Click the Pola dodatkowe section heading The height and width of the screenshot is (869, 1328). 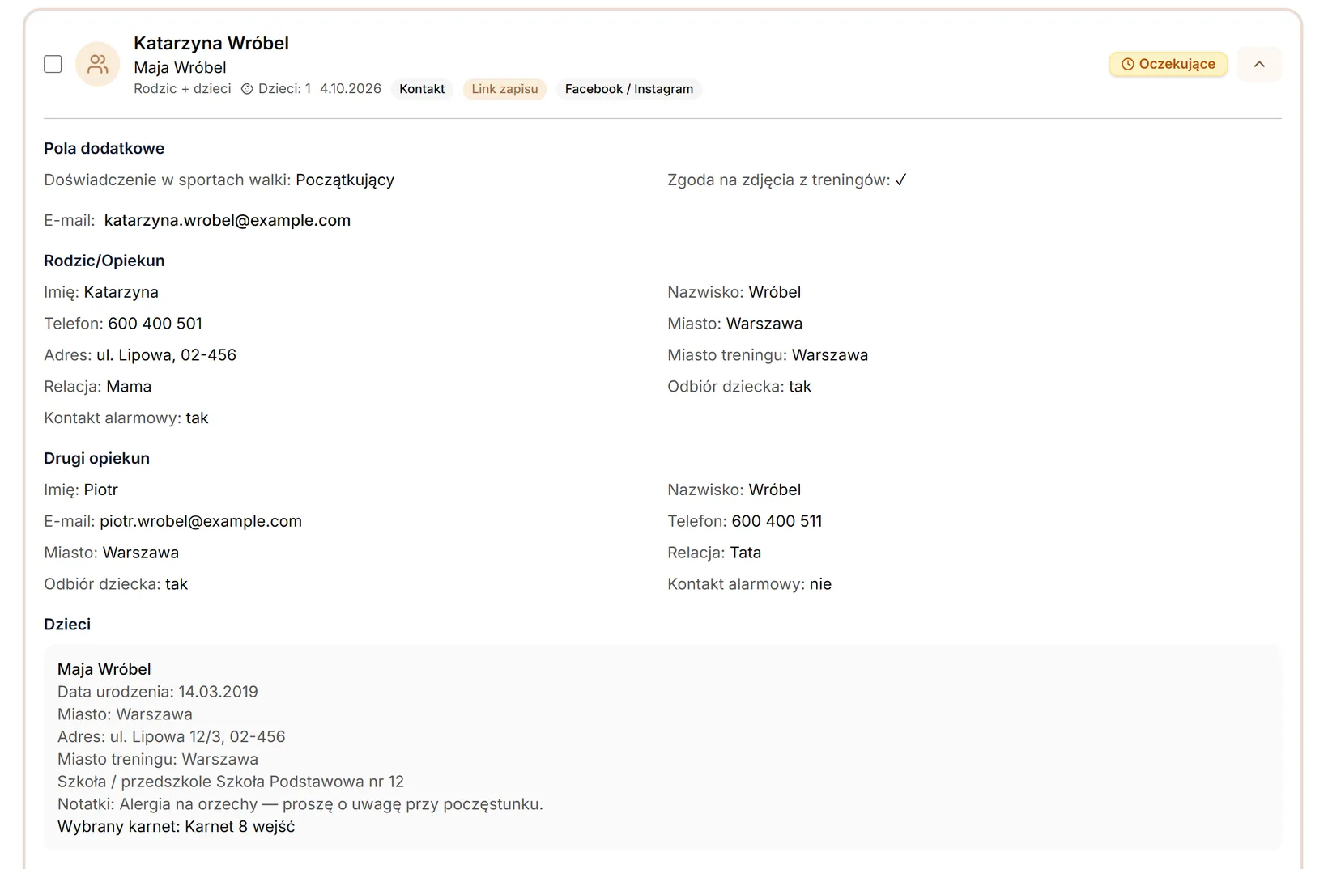[104, 148]
